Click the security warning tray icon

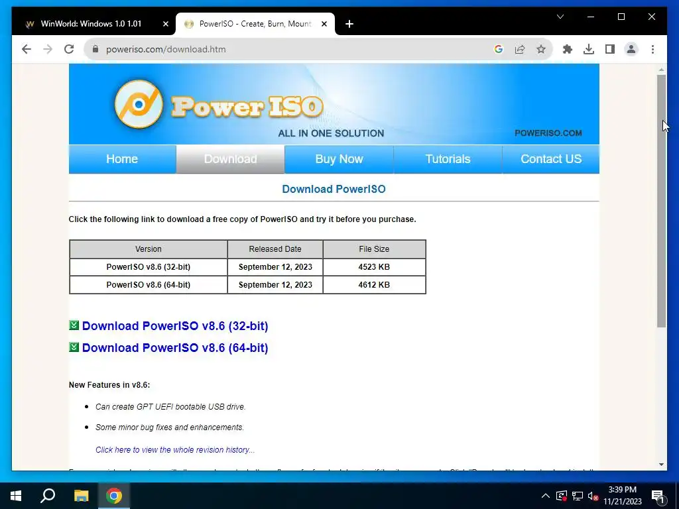tap(561, 496)
